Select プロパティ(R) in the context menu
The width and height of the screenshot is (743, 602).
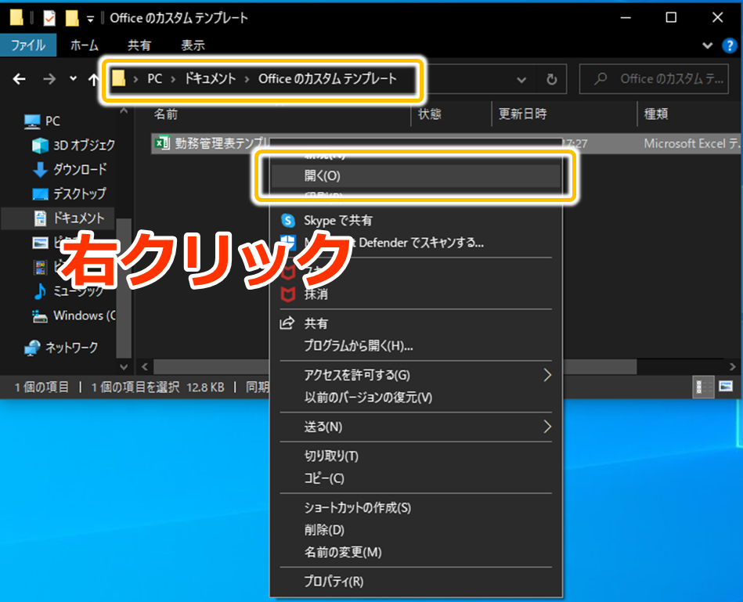click(x=334, y=581)
